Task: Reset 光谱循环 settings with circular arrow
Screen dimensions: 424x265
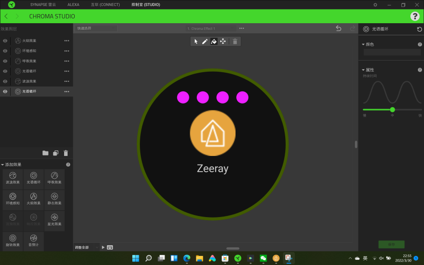Action: click(x=419, y=29)
